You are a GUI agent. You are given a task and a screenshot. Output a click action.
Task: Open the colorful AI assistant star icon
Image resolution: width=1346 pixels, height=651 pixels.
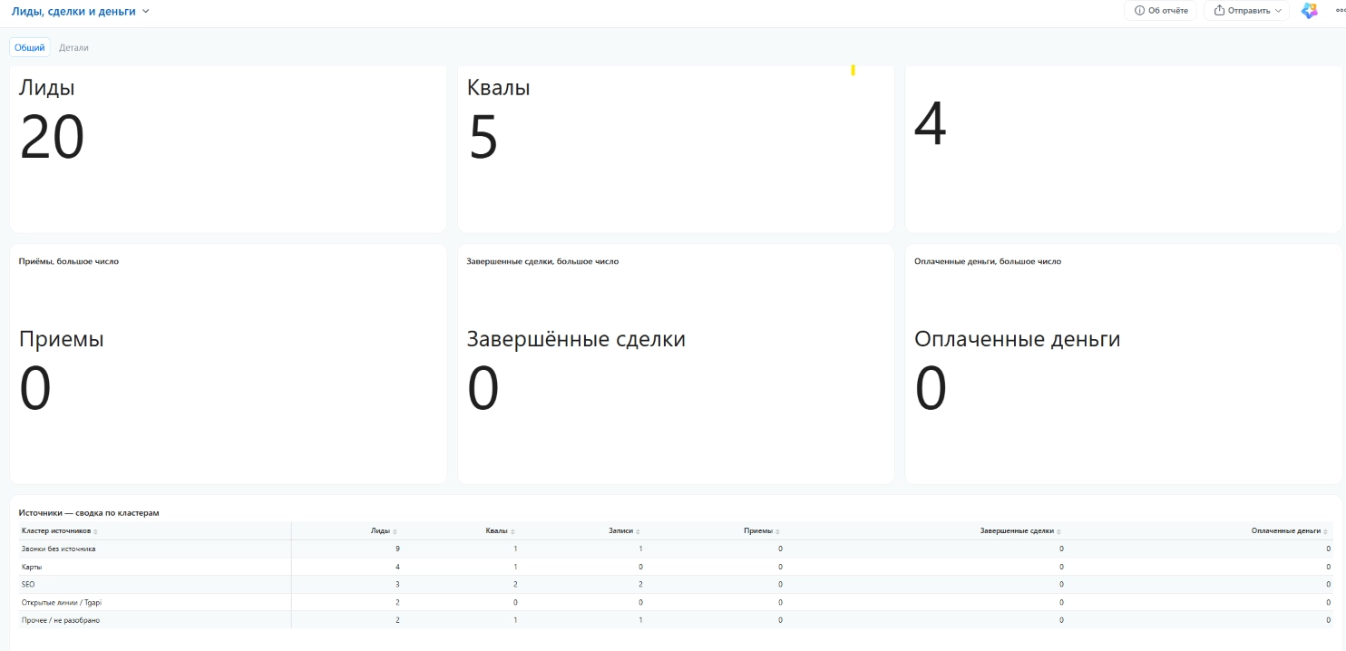coord(1309,11)
